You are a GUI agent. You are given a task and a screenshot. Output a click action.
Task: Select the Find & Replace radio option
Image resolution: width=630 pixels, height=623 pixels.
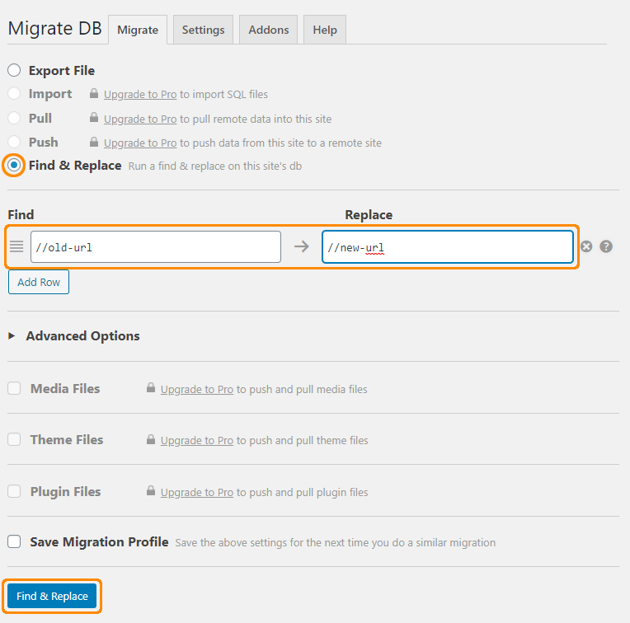pos(14,165)
